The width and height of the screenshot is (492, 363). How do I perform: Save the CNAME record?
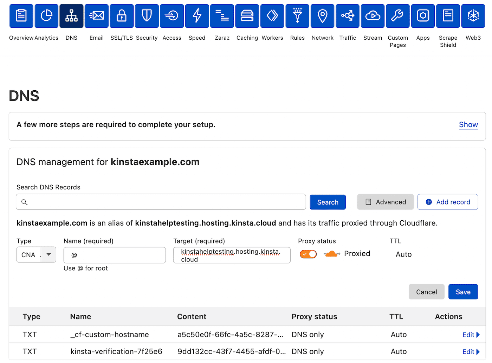point(463,292)
